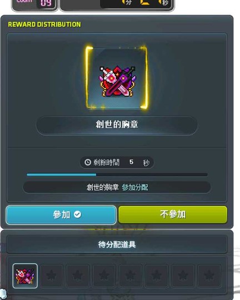
Task: Click the REWARD DISTRIBUTION panel title
Action: click(x=44, y=24)
